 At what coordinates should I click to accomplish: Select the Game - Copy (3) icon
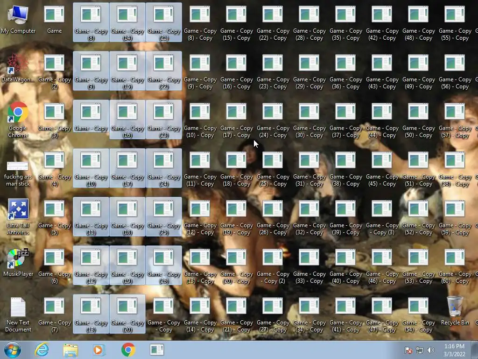tap(54, 120)
